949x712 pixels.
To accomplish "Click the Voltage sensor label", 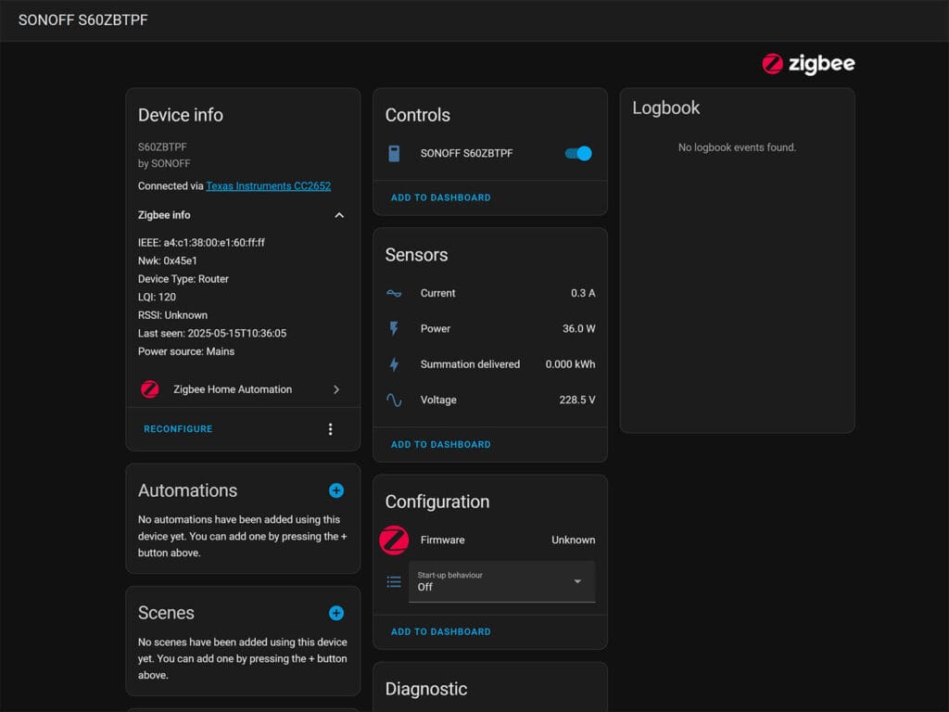I will click(438, 400).
